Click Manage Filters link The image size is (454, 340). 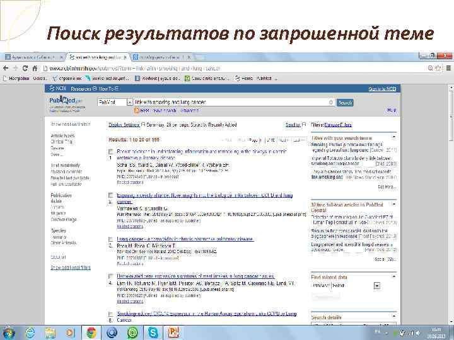tap(338, 125)
